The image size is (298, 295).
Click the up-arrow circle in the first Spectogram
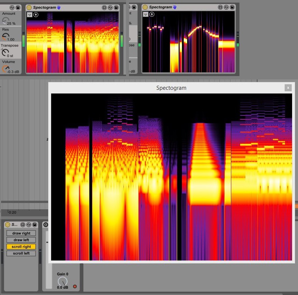point(36,14)
